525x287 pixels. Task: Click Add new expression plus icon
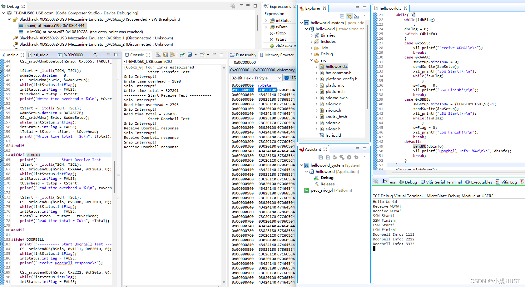[272, 46]
